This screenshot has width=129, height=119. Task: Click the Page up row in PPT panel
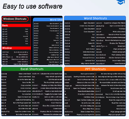click(79, 86)
